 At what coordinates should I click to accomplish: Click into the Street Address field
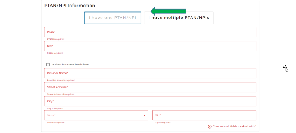pos(150,87)
